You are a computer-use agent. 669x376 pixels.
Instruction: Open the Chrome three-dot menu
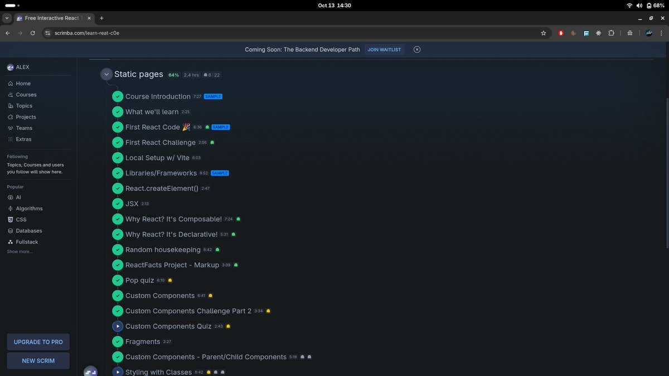coord(661,33)
